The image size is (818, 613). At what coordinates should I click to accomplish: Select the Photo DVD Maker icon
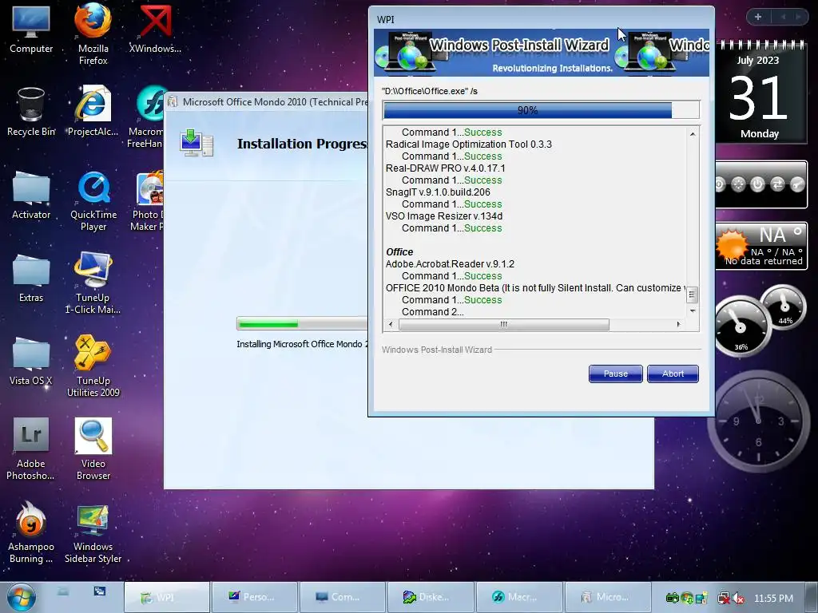[x=148, y=200]
